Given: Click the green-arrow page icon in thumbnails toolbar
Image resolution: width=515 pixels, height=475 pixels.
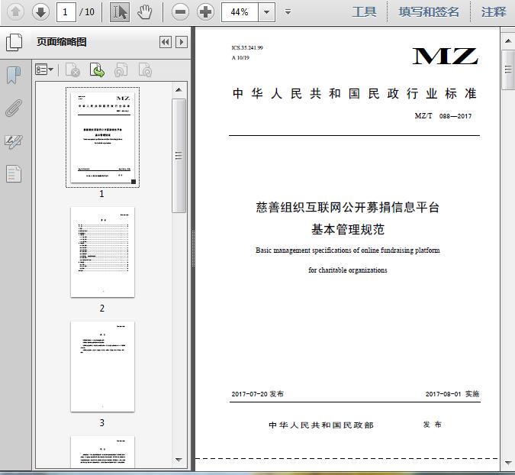Looking at the screenshot, I should 97,70.
